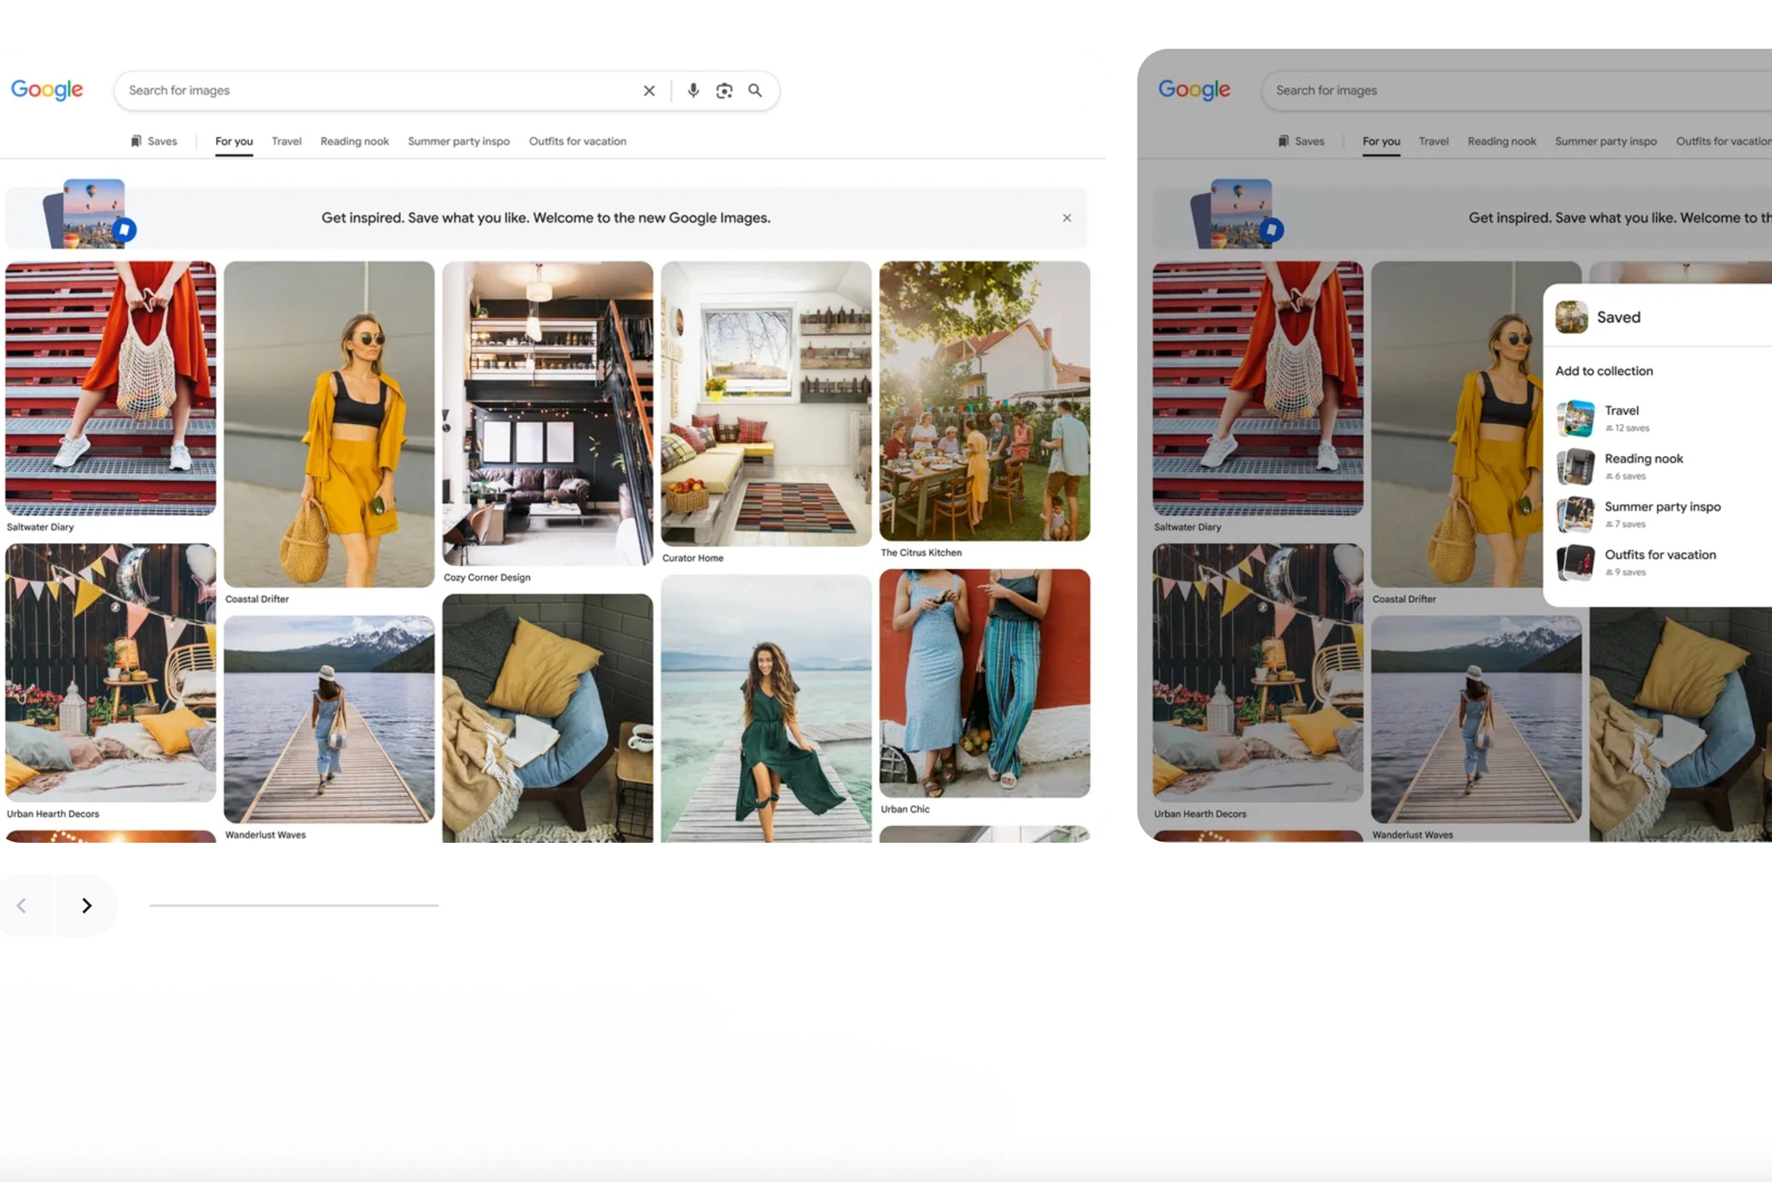Switch to Travel tab in left window
The image size is (1772, 1182).
pos(286,141)
